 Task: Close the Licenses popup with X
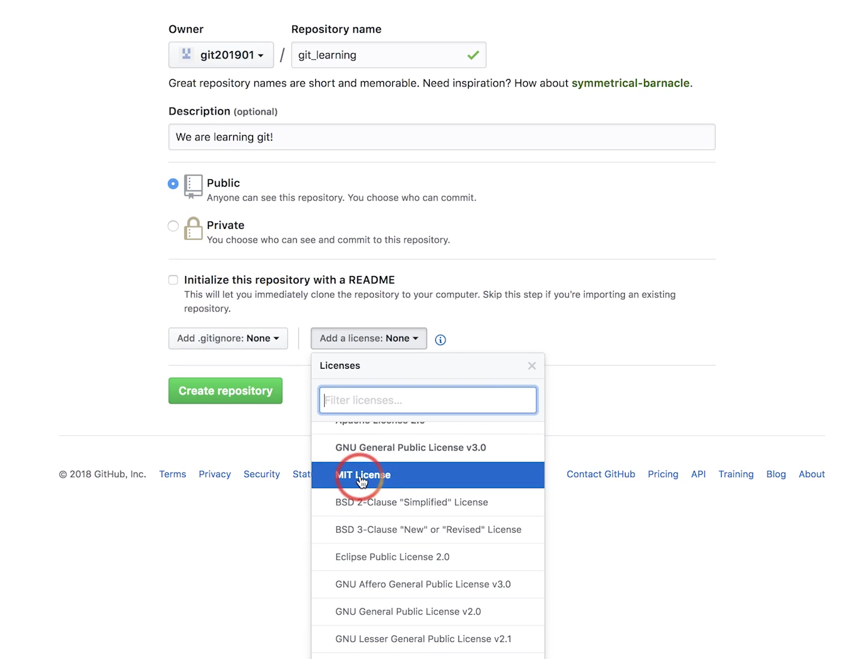point(531,366)
